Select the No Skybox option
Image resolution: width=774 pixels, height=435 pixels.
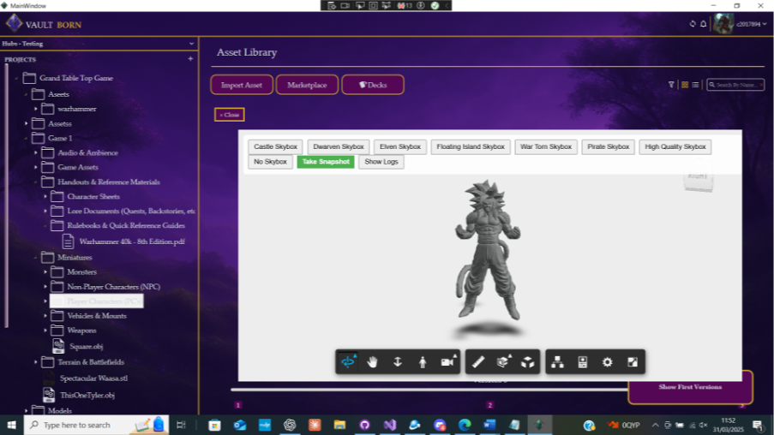tap(270, 162)
